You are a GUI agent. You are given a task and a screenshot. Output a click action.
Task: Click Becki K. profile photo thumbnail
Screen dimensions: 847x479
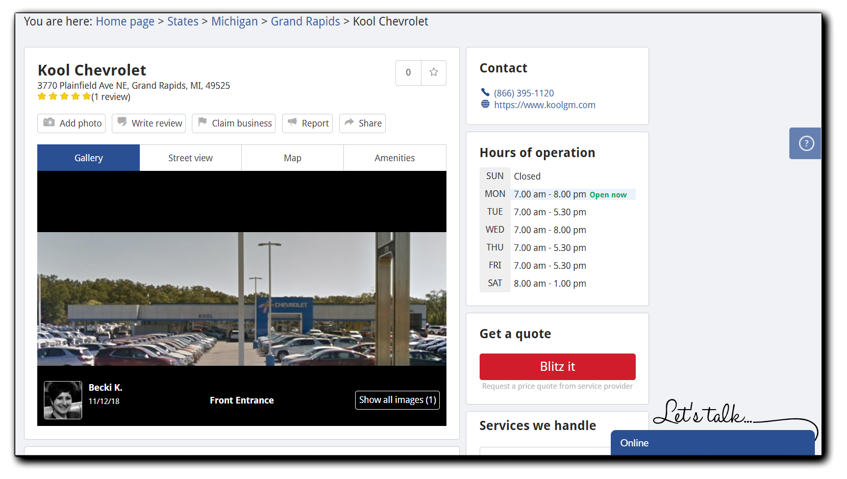(x=63, y=400)
